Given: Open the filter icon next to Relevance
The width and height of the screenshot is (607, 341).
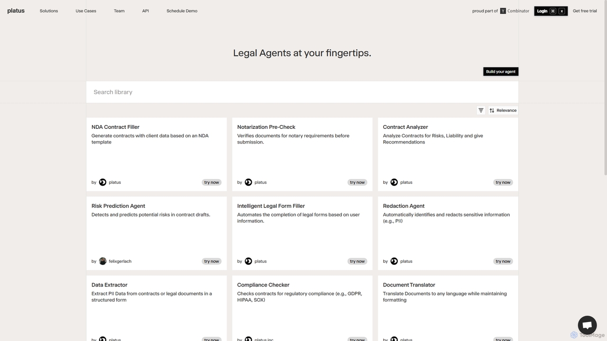Looking at the screenshot, I should 481,110.
